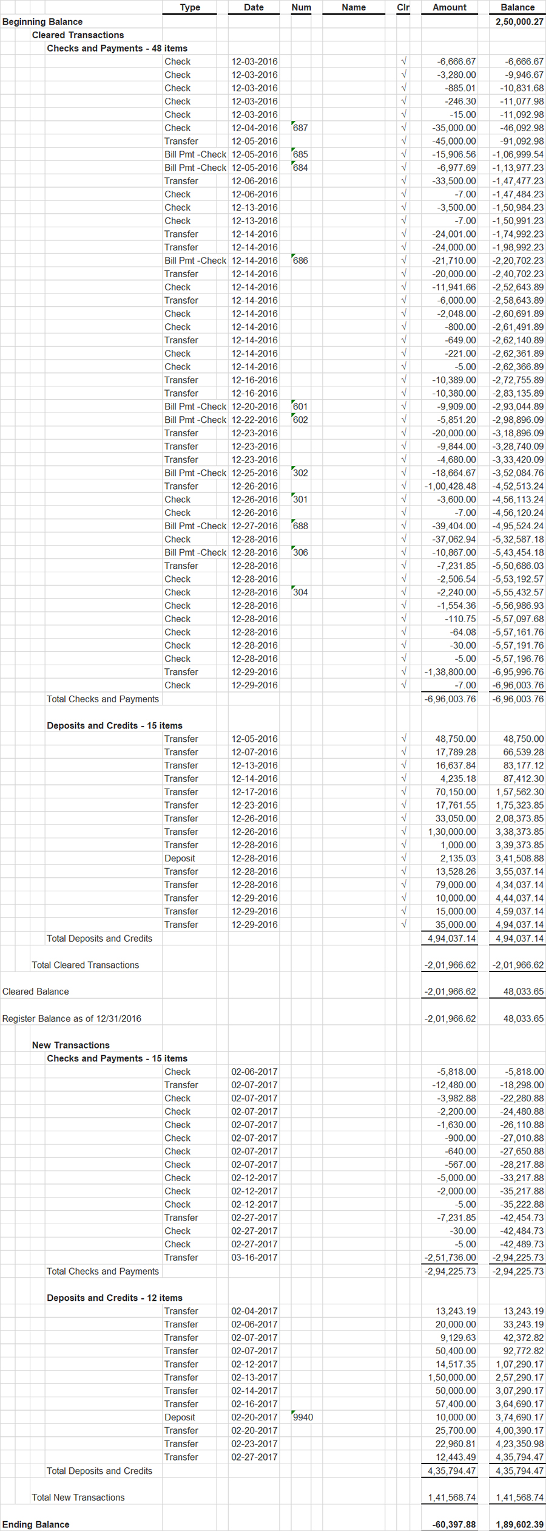Select the Register Balance as of 12/31/2016 row

point(273,1018)
